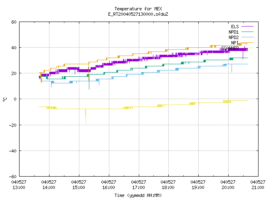Image resolution: width=266 pixels, height=199 pixels.
Task: Click the chart title 'Temperature for MEX'
Action: coord(138,9)
